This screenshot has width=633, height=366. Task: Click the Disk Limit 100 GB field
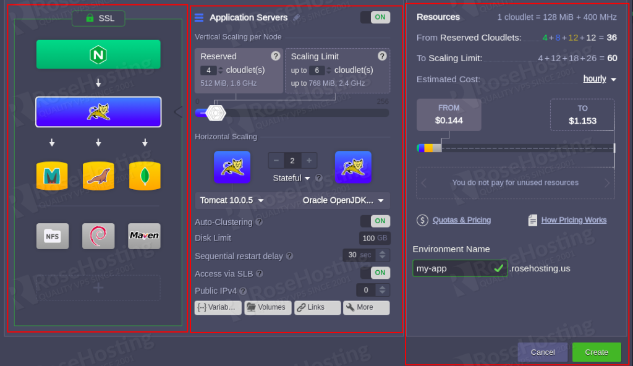(x=374, y=239)
